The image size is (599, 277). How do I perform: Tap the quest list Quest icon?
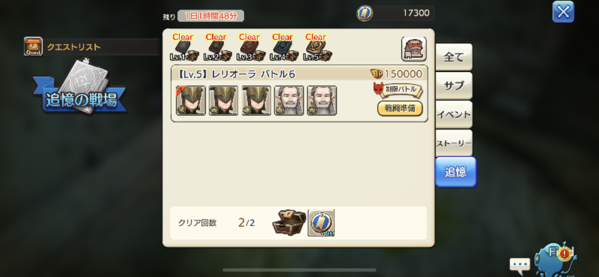pyautogui.click(x=33, y=46)
